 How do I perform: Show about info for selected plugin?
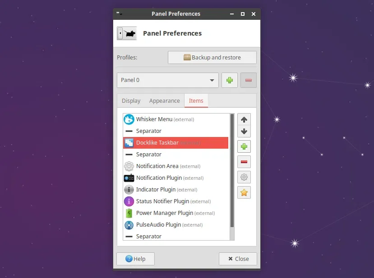tap(244, 192)
